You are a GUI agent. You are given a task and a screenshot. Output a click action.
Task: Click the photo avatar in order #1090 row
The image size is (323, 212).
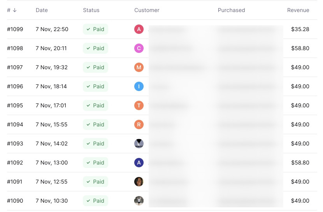[x=139, y=201]
